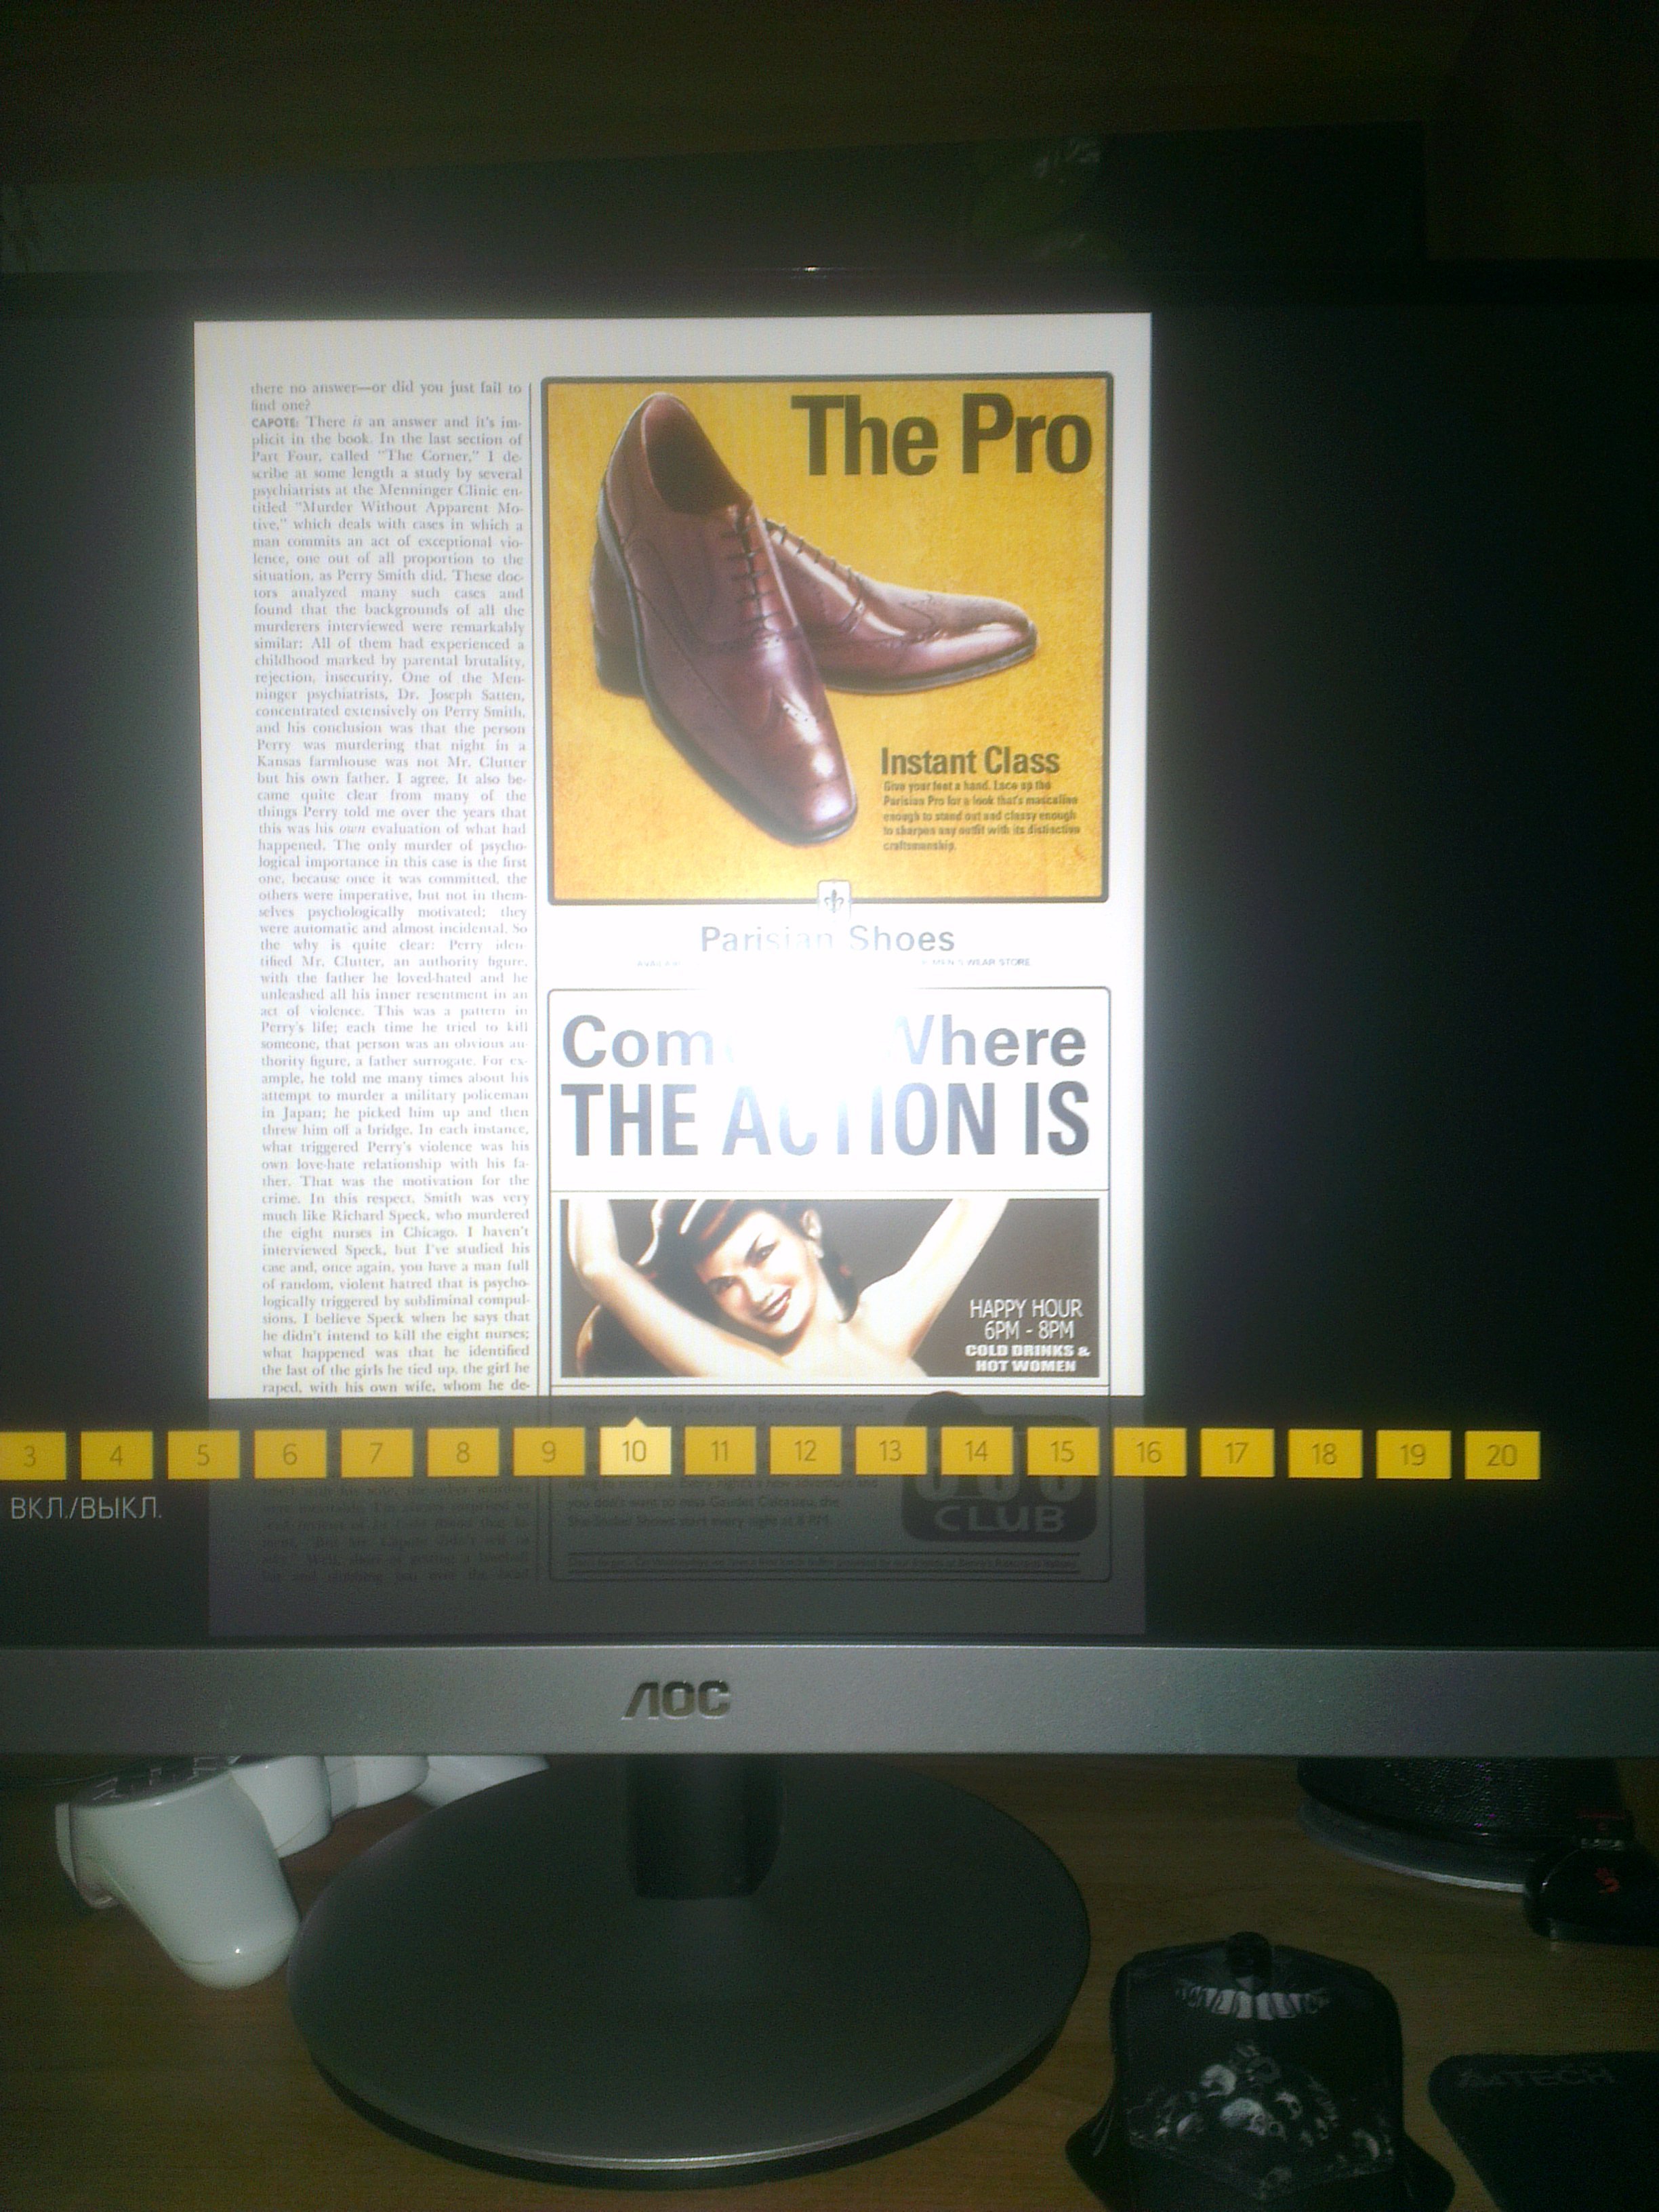Go to page 20

(1502, 1456)
